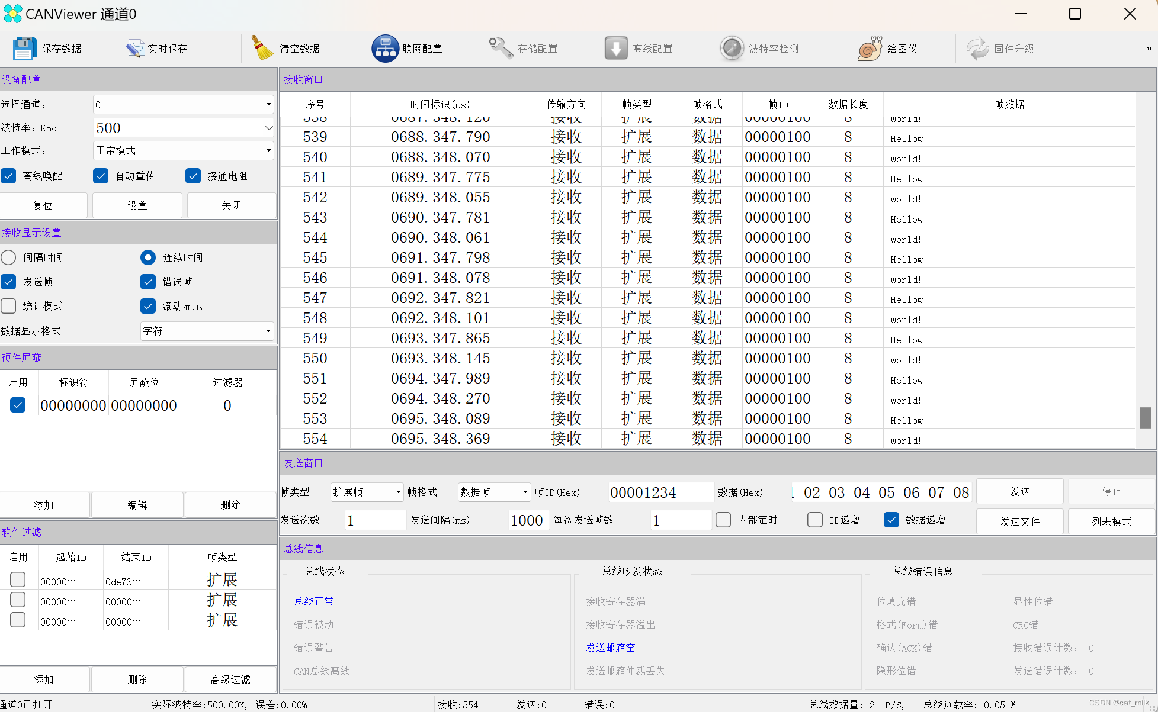Viewport: 1158px width, 712px height.
Task: Click the Send (发送) button
Action: [1019, 491]
